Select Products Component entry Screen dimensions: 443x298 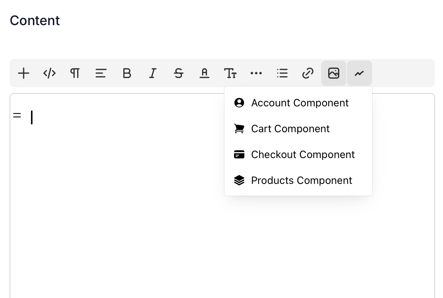tap(298, 180)
